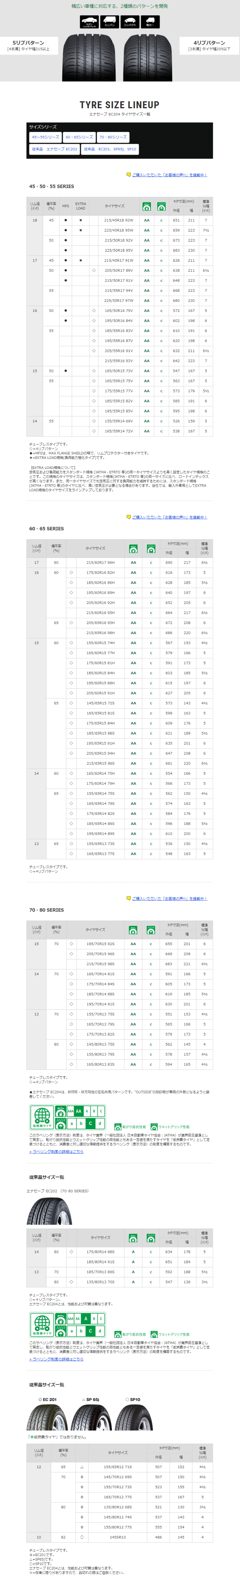Open お客様の声 link above 60·65 SERIES

(170, 517)
